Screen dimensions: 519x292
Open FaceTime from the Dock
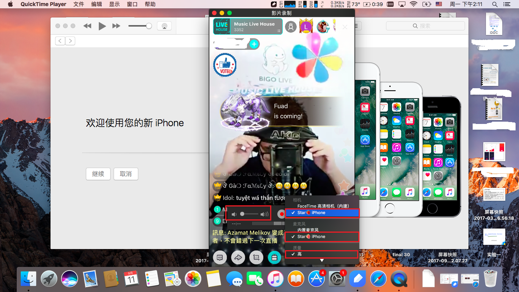coord(255,279)
